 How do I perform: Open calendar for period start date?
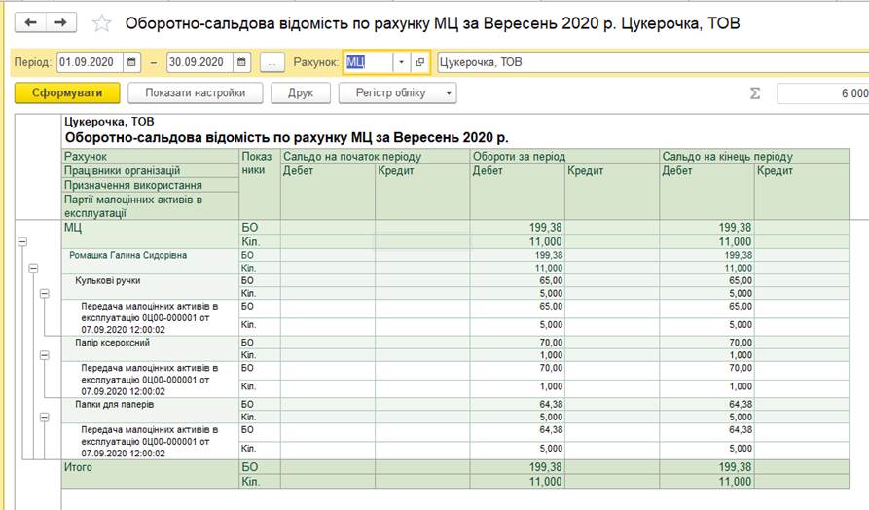[132, 62]
